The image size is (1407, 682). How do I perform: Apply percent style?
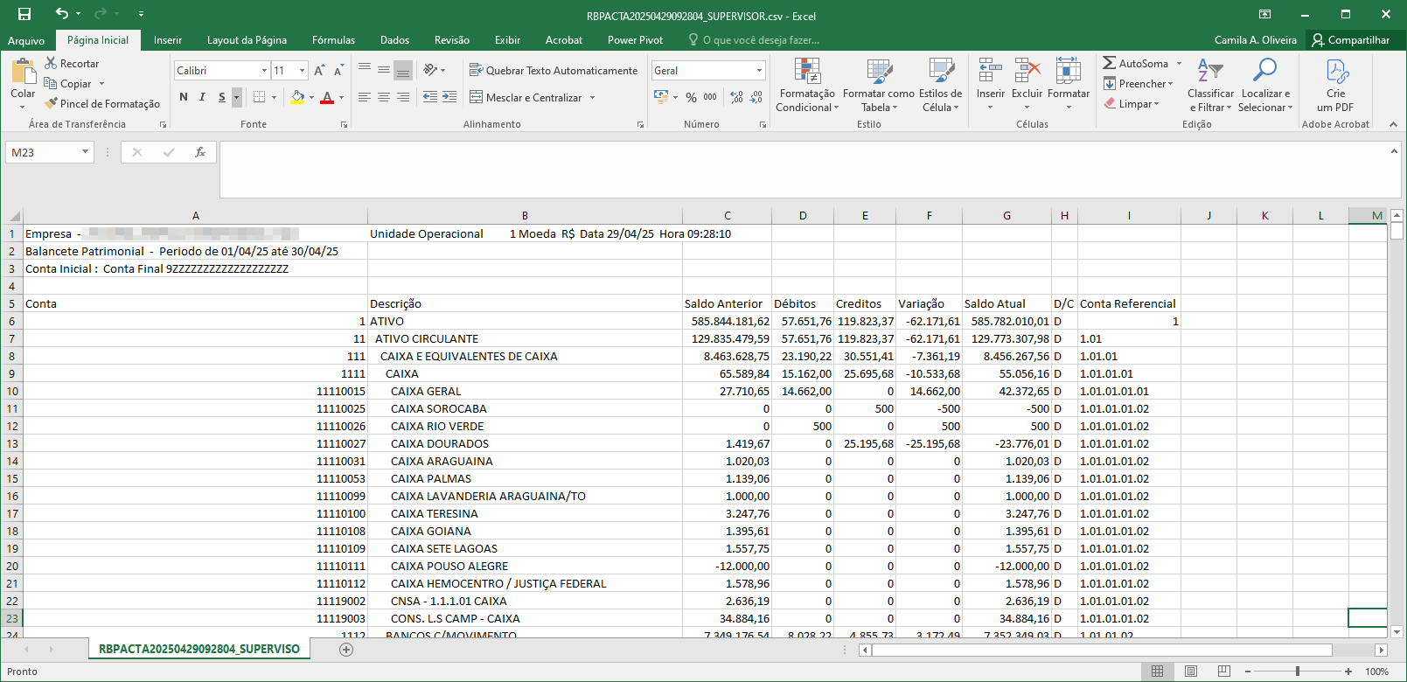[x=691, y=97]
